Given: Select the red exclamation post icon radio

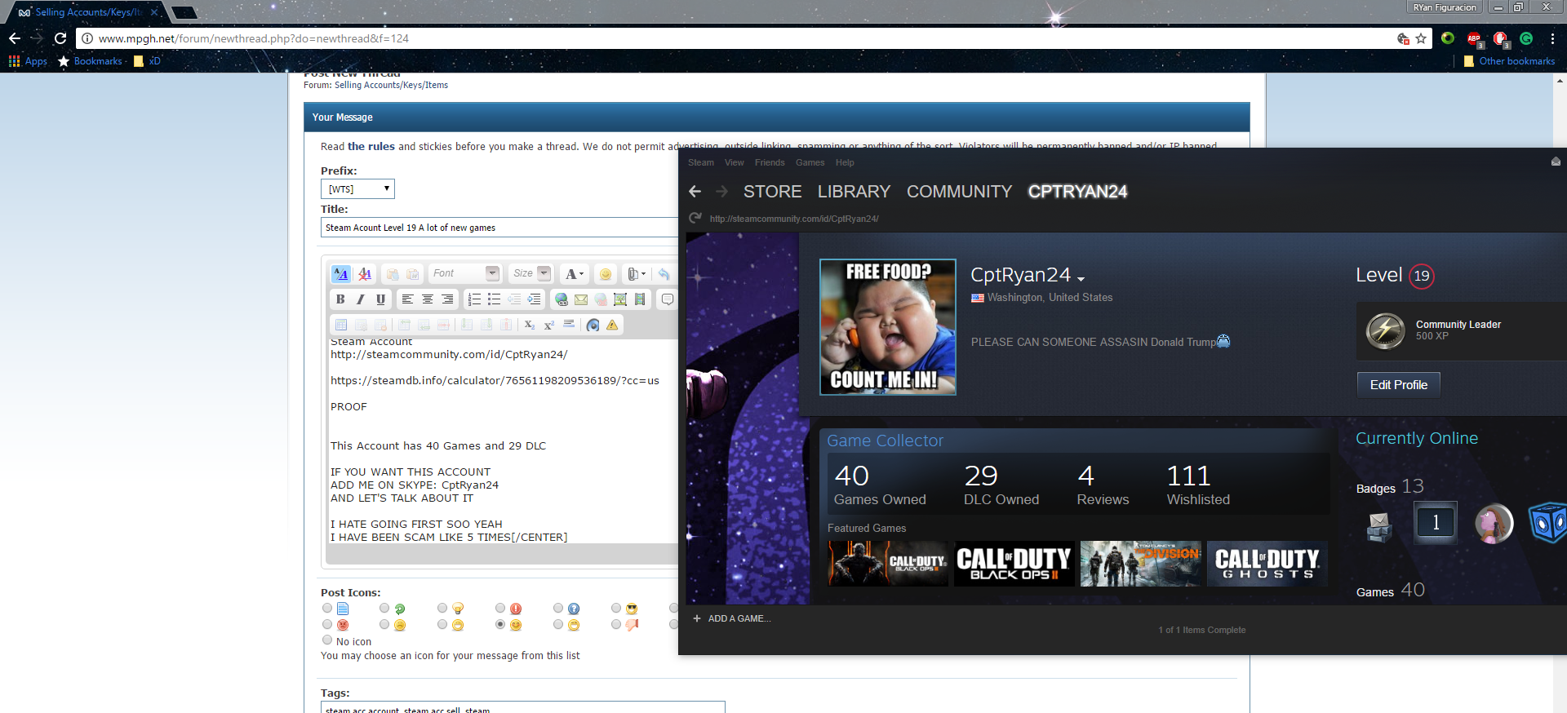Looking at the screenshot, I should (500, 609).
